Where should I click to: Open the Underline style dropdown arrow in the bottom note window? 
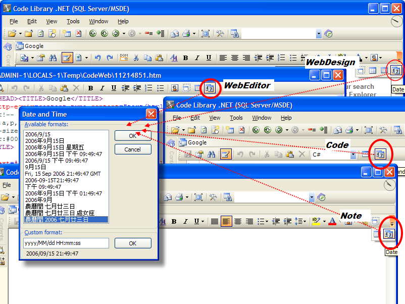pyautogui.click(x=202, y=221)
